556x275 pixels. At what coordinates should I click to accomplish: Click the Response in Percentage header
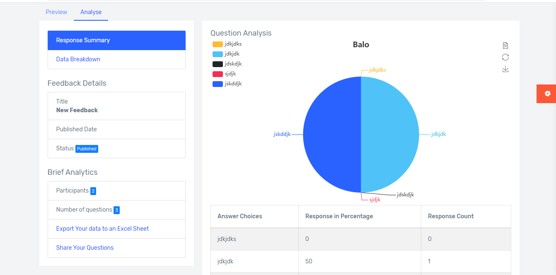360,216
